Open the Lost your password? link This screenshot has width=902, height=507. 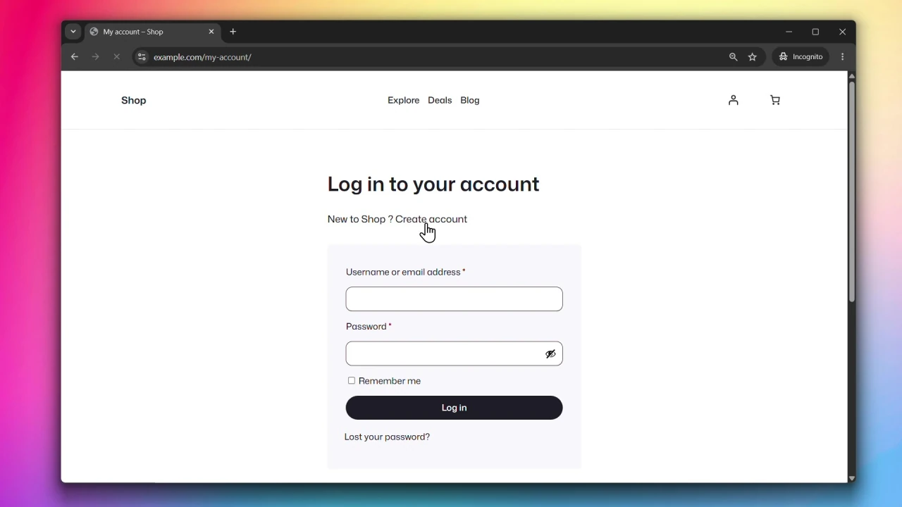(x=388, y=437)
